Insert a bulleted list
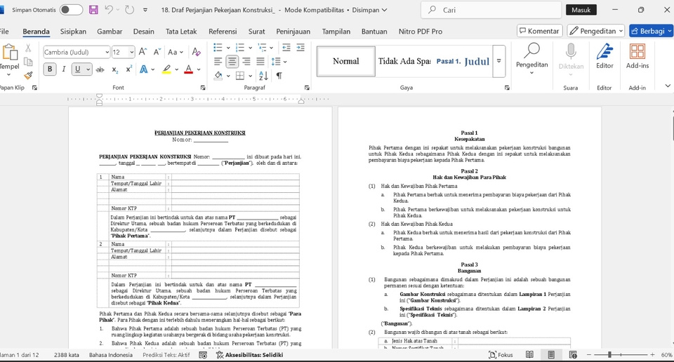Viewport: 674px width, 362px height. 218,47
